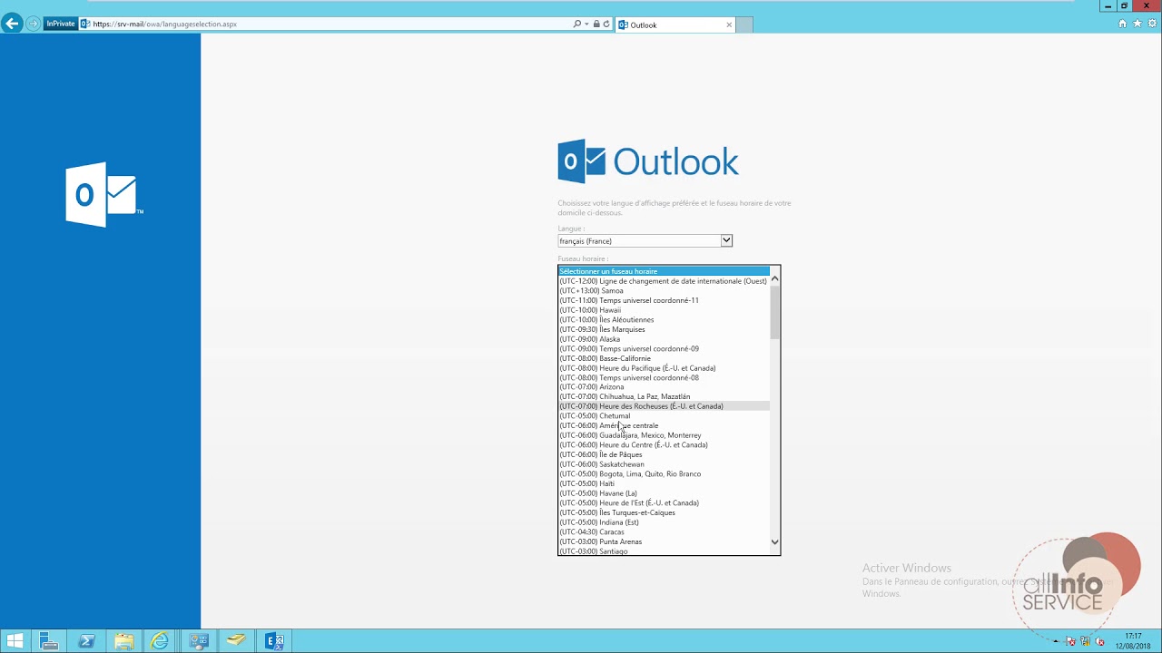
Task: Select (UTC-09:00) Temps universel coordonné-09
Action: tap(663, 348)
